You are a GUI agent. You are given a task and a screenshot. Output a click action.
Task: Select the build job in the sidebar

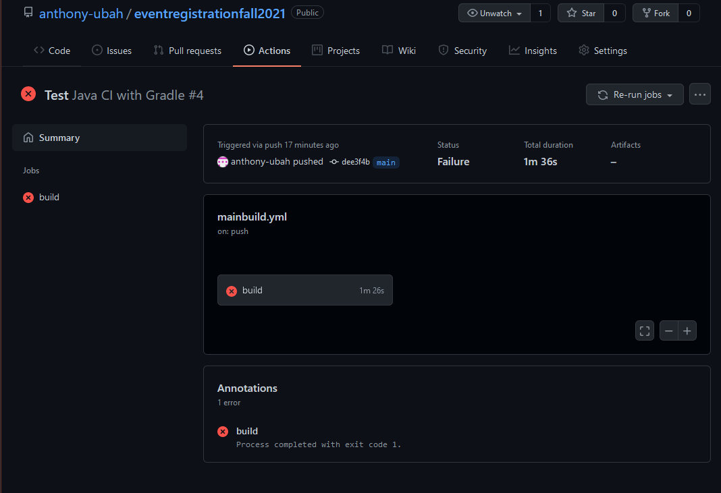tap(49, 198)
